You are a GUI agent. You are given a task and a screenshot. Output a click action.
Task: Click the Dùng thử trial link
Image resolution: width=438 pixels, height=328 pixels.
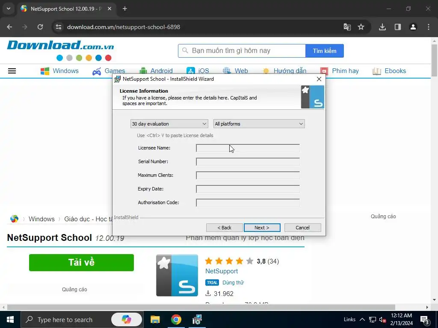(233, 283)
